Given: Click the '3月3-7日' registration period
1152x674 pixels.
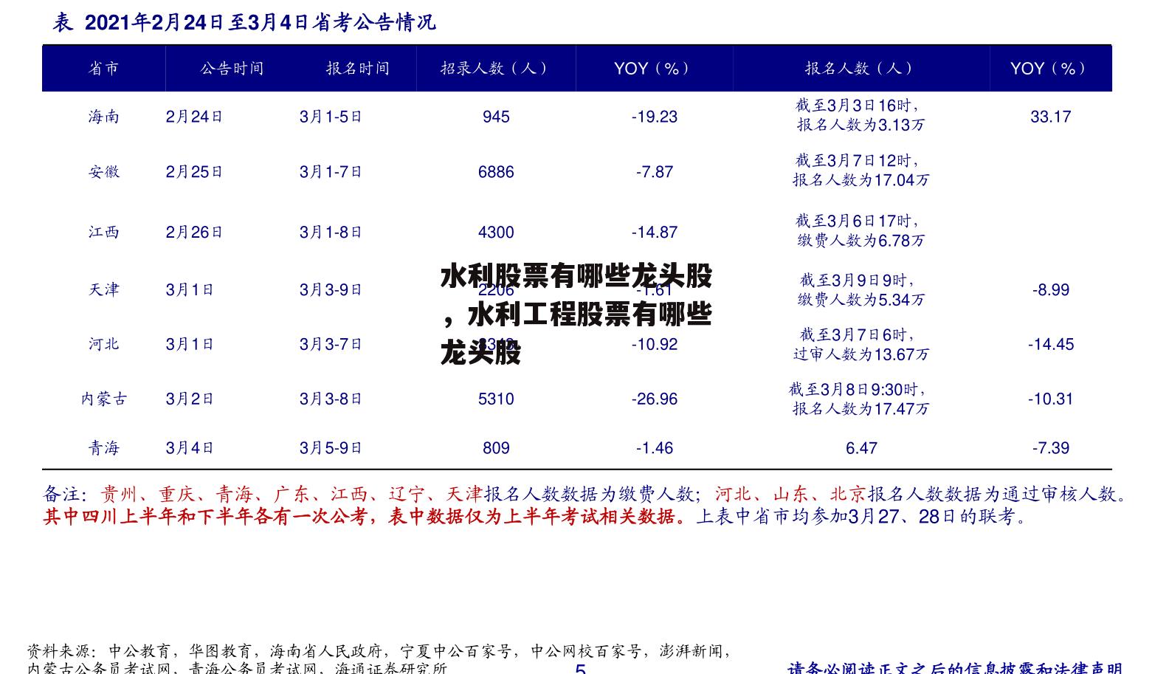Looking at the screenshot, I should tap(331, 344).
